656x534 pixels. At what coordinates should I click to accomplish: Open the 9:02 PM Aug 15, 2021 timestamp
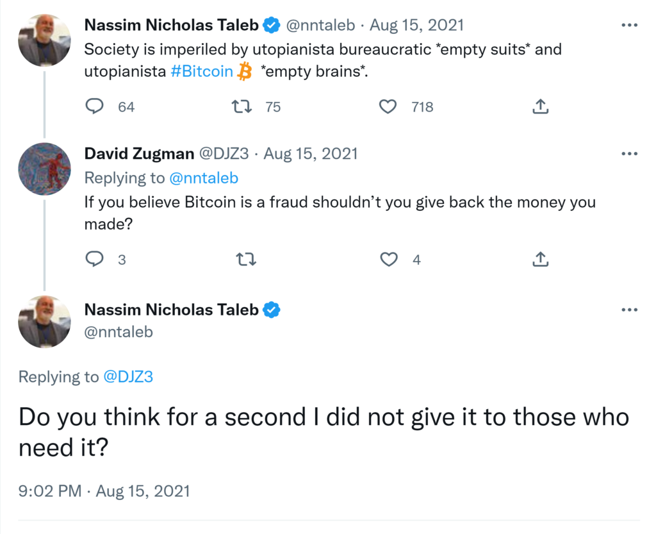(x=104, y=491)
